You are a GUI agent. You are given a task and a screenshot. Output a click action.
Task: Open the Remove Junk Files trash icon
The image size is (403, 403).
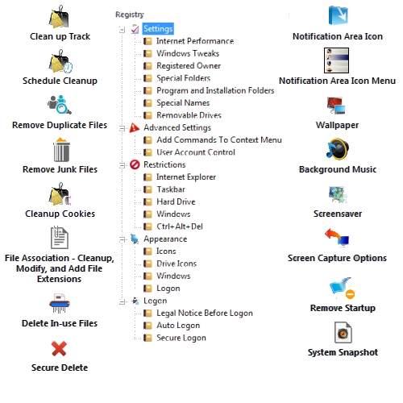(x=61, y=150)
